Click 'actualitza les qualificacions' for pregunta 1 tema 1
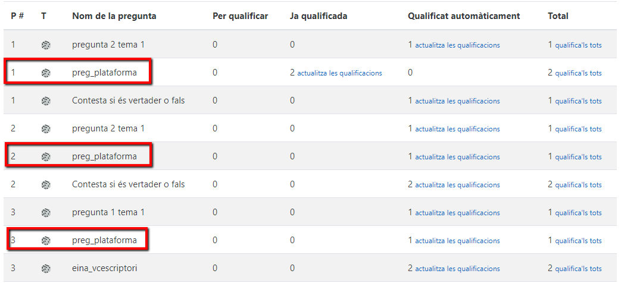 click(457, 213)
